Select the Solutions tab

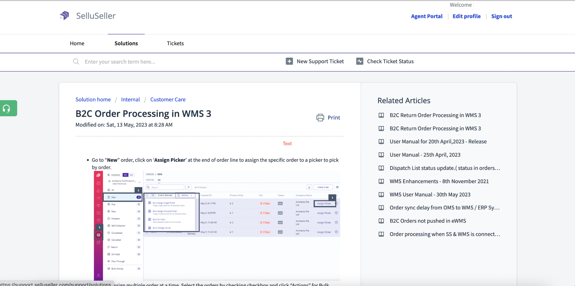[126, 43]
